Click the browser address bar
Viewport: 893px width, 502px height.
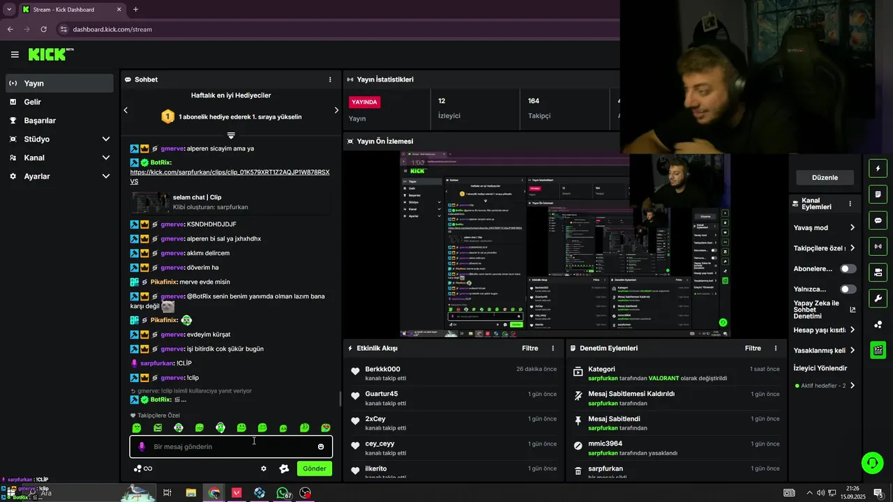(335, 29)
